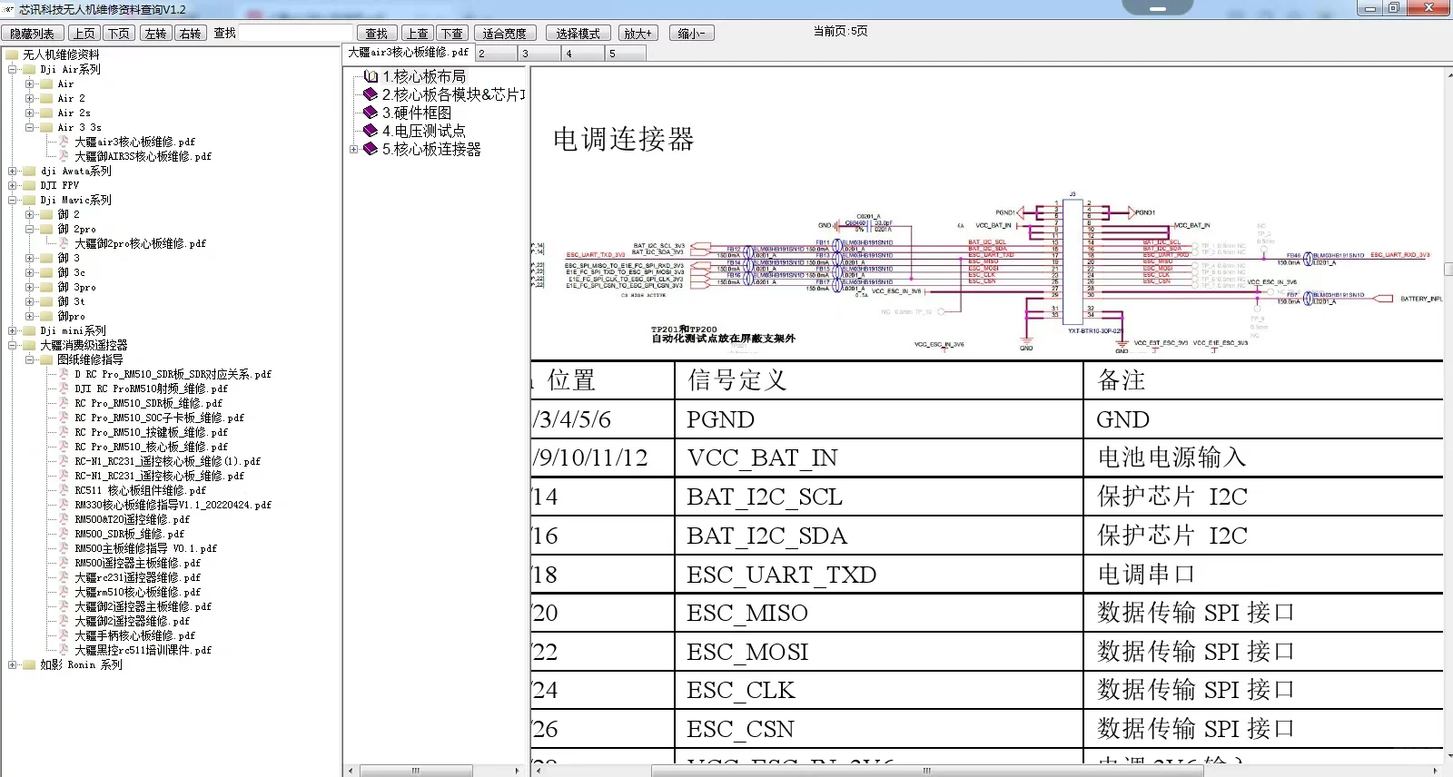Viewport: 1453px width, 777px height.
Task: Click the PDF icon of RM500&T20遥控维修.pdf
Action: point(64,519)
